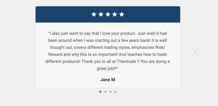Click the dark blue star rating header
Viewport: 218px width, 106px height.
click(x=108, y=14)
